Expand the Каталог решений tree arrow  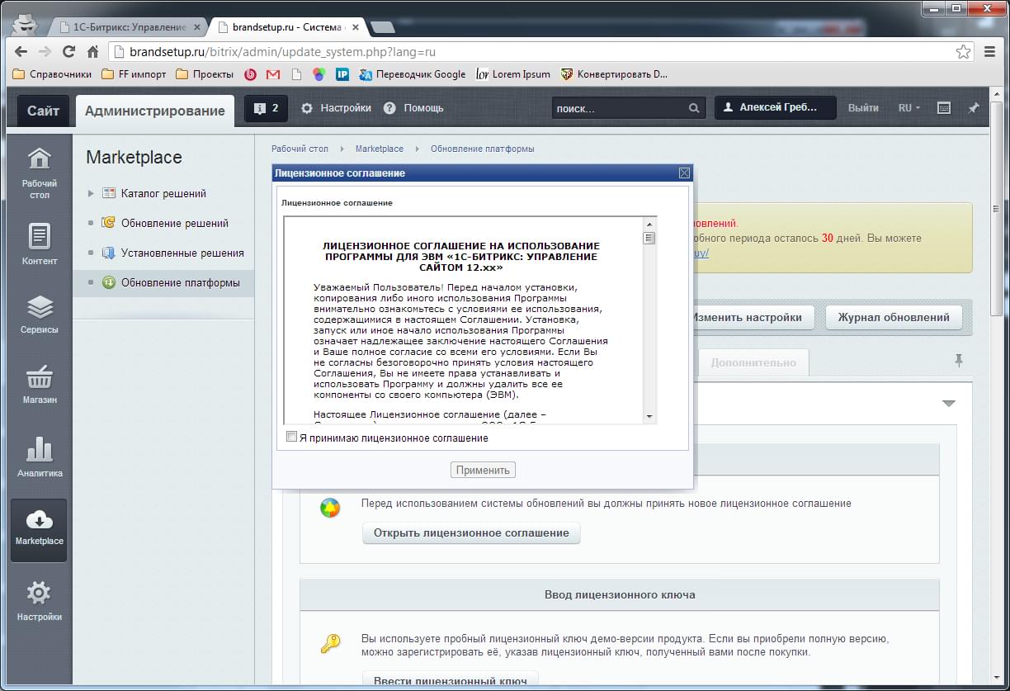point(91,193)
